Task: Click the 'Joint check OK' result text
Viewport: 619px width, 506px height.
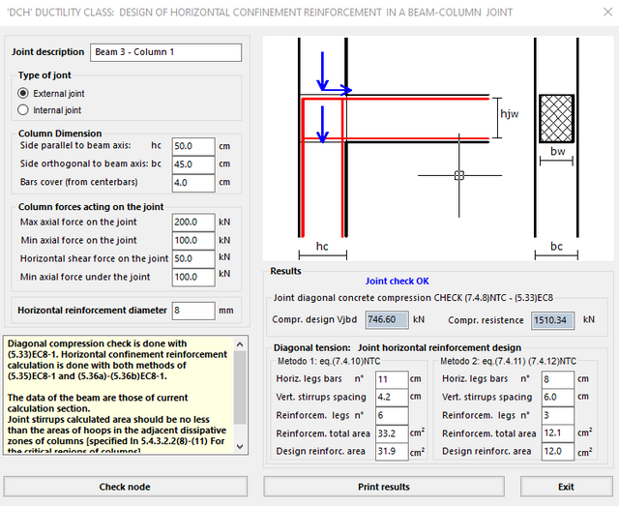Action: [x=398, y=282]
